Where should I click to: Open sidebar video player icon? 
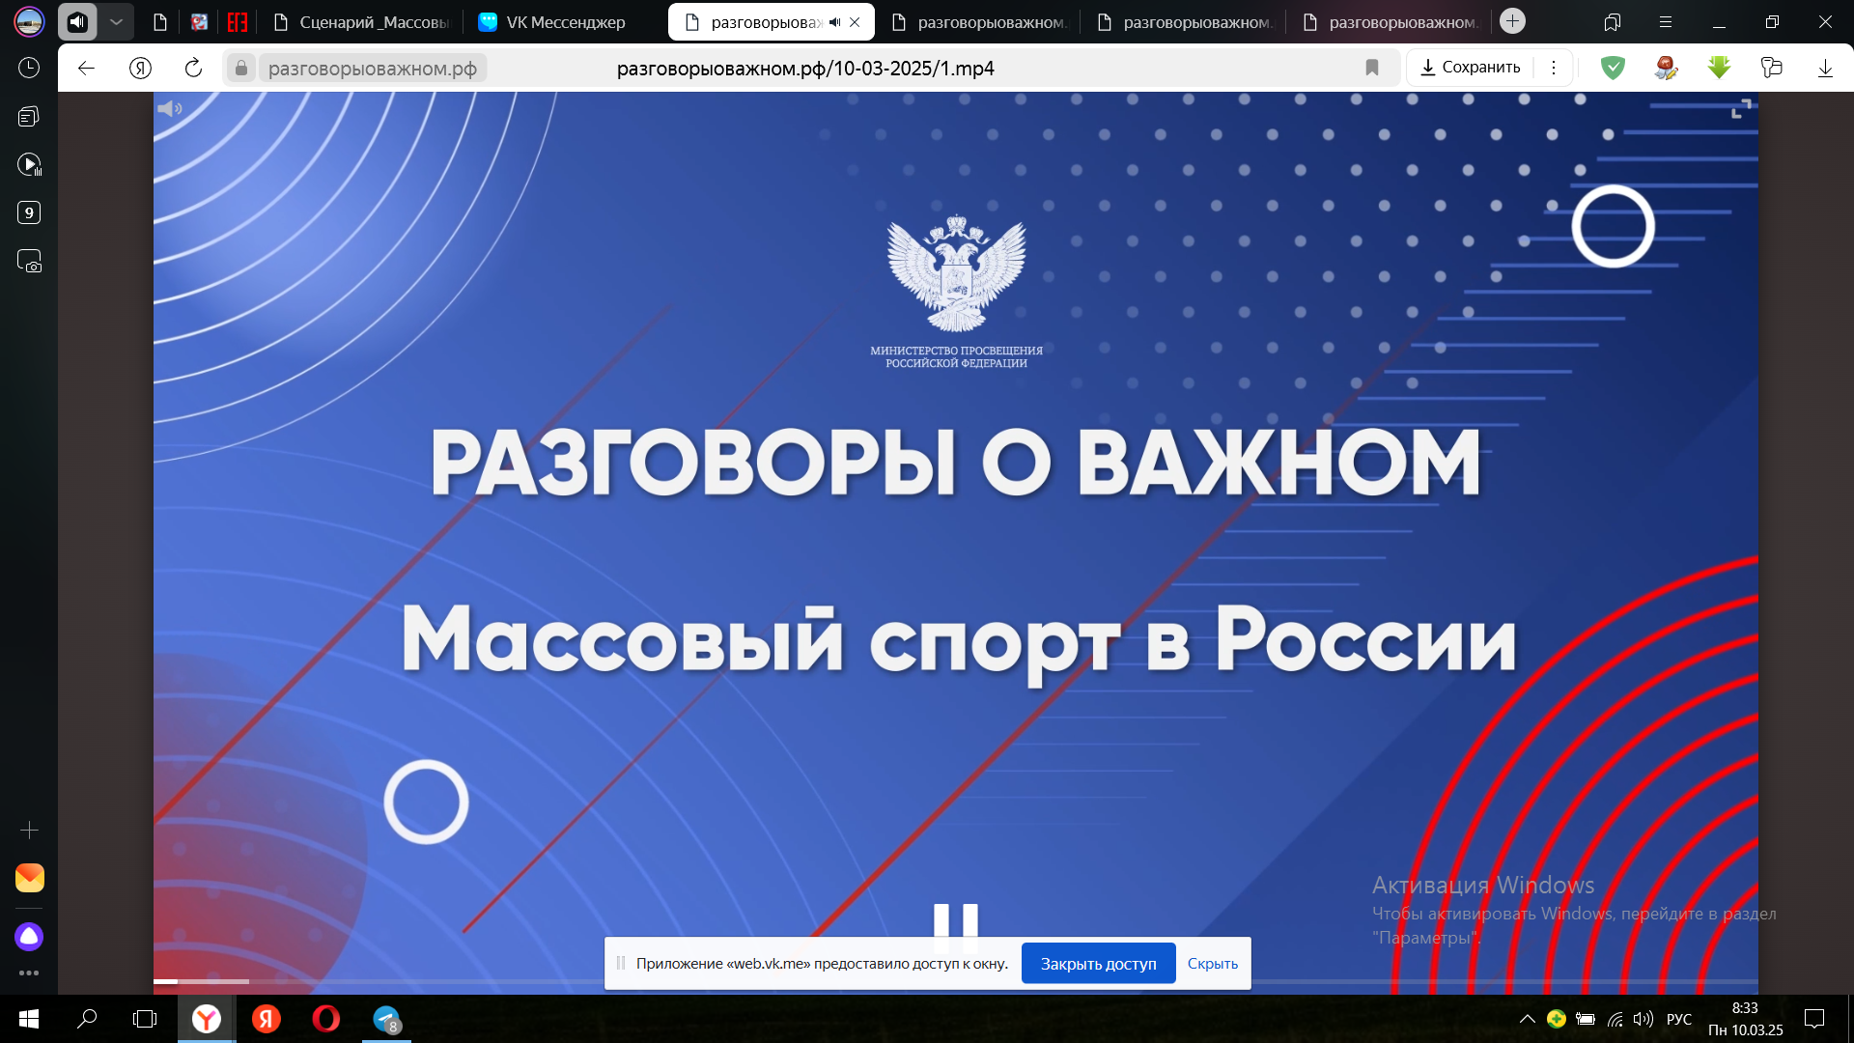(29, 164)
